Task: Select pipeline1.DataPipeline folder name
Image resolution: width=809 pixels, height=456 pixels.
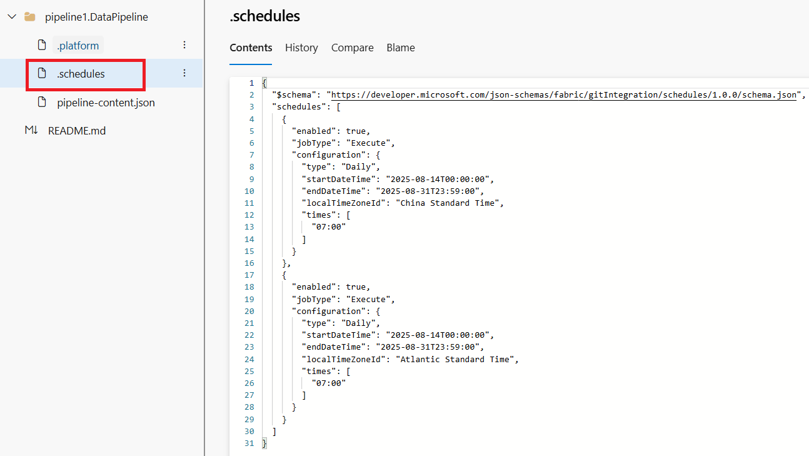Action: point(96,18)
